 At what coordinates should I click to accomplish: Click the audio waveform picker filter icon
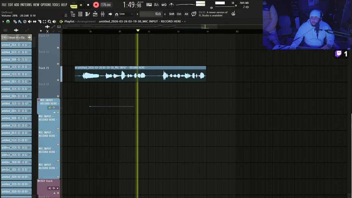click(16, 30)
